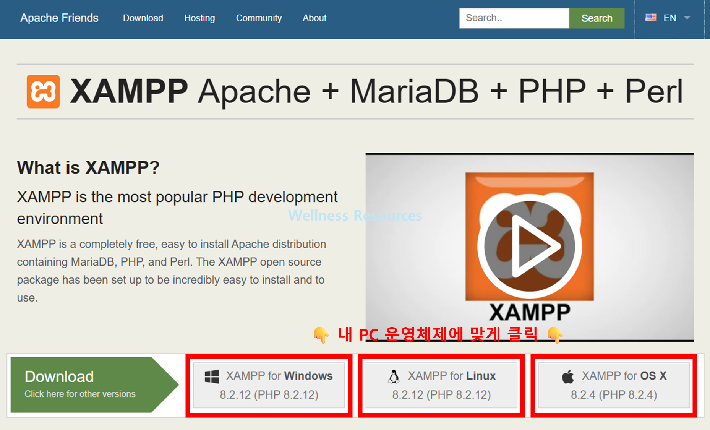Open the About menu item

[x=314, y=18]
